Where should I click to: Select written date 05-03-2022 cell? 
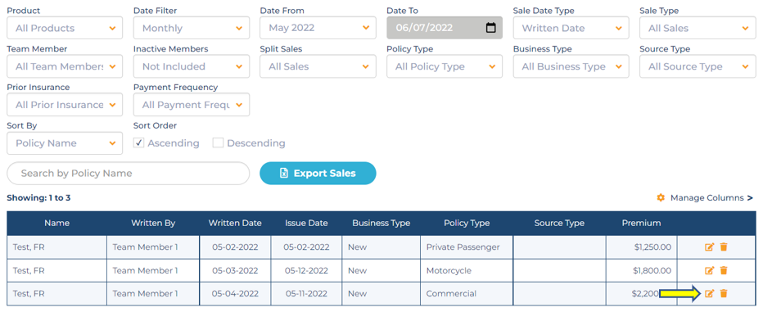coord(235,270)
